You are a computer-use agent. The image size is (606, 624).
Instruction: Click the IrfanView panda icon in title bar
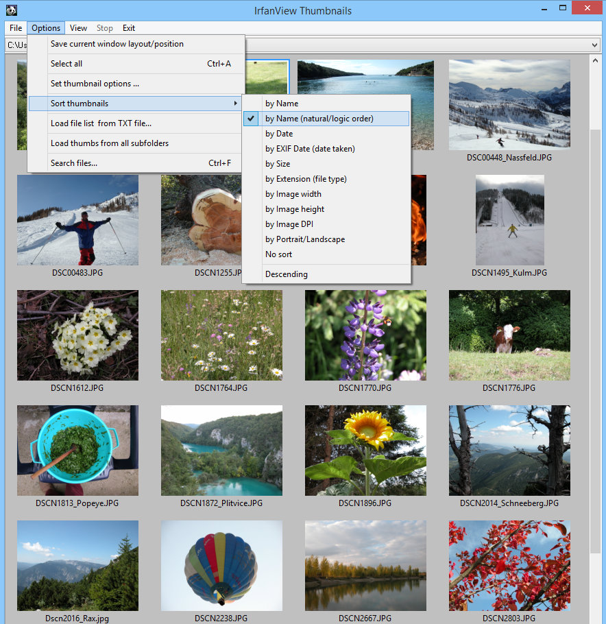click(11, 10)
